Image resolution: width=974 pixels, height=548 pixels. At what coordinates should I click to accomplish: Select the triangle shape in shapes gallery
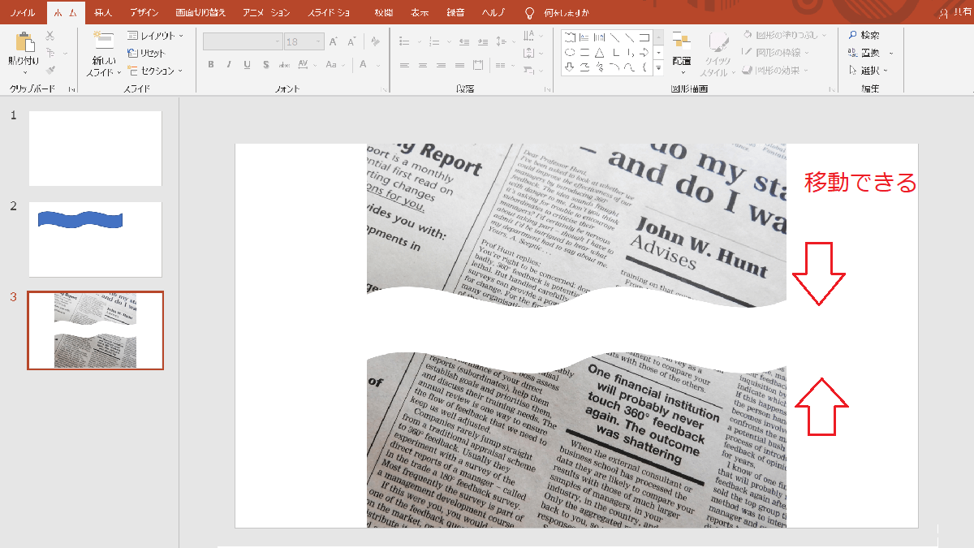pyautogui.click(x=599, y=52)
